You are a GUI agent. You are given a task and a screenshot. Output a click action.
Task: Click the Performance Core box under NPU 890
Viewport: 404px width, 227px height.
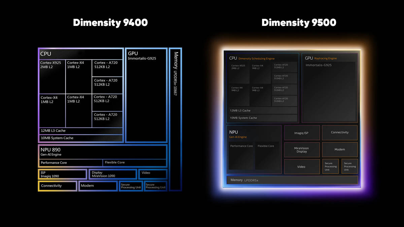70,163
